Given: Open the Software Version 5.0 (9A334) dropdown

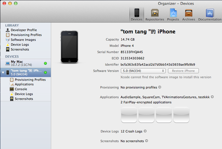Looking at the screenshot, I should pos(143,71).
